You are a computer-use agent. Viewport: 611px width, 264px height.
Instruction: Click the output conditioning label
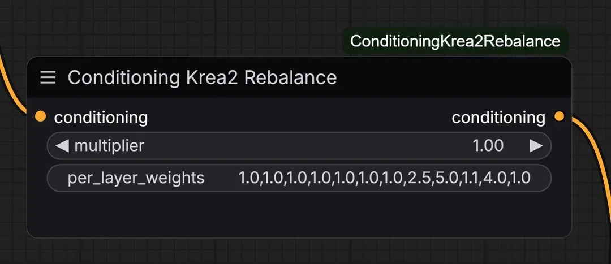[x=498, y=117]
